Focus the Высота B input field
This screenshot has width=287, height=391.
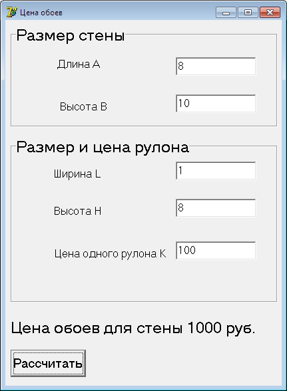point(216,104)
